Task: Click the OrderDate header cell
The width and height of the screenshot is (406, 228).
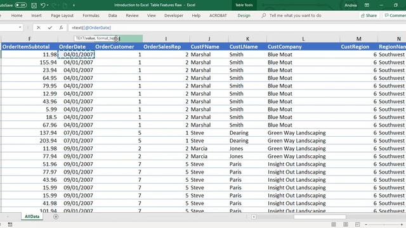Action: [x=76, y=47]
